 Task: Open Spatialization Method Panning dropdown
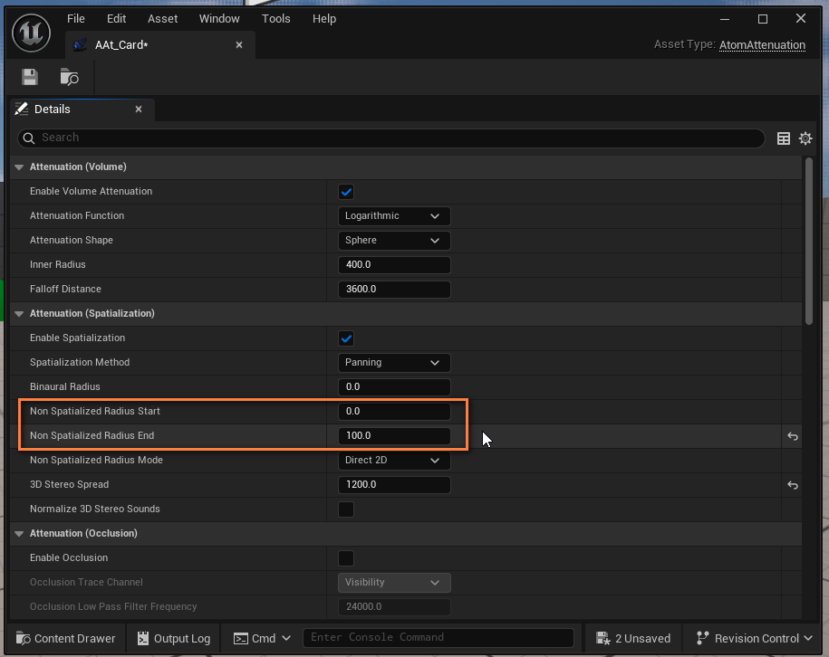tap(394, 363)
